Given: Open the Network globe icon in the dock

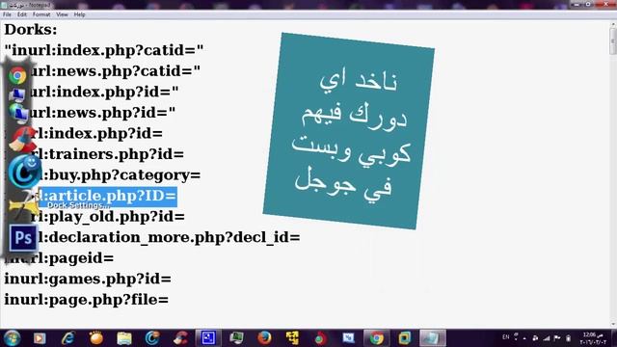Looking at the screenshot, I should [18, 114].
